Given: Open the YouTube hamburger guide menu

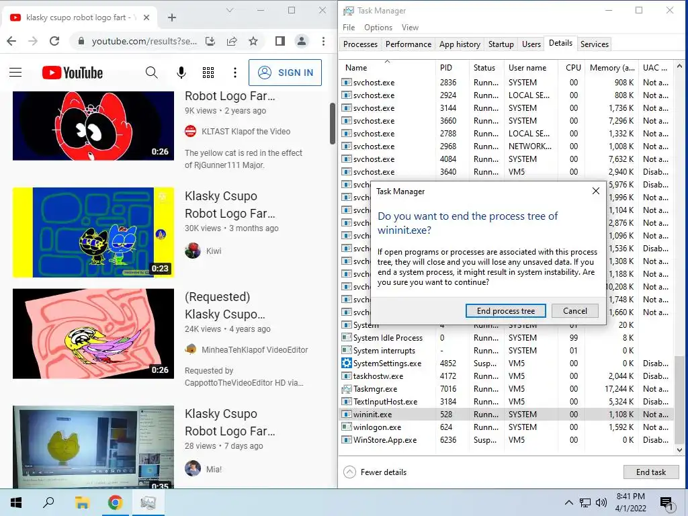Looking at the screenshot, I should [x=15, y=73].
